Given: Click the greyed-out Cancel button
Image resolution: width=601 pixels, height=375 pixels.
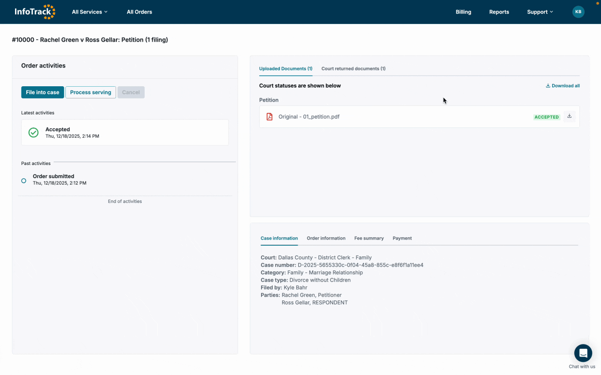Looking at the screenshot, I should [x=131, y=92].
